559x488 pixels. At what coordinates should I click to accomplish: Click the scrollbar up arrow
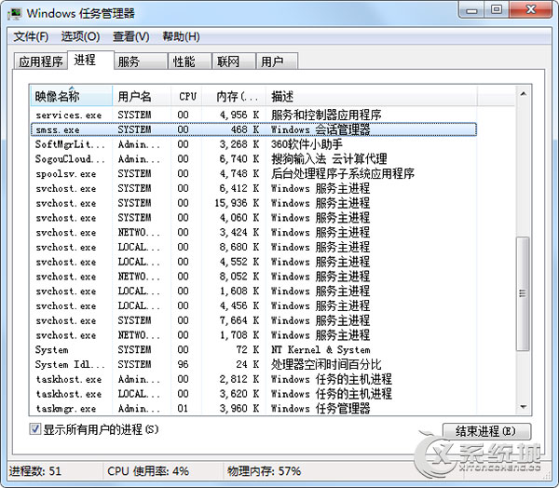click(524, 94)
